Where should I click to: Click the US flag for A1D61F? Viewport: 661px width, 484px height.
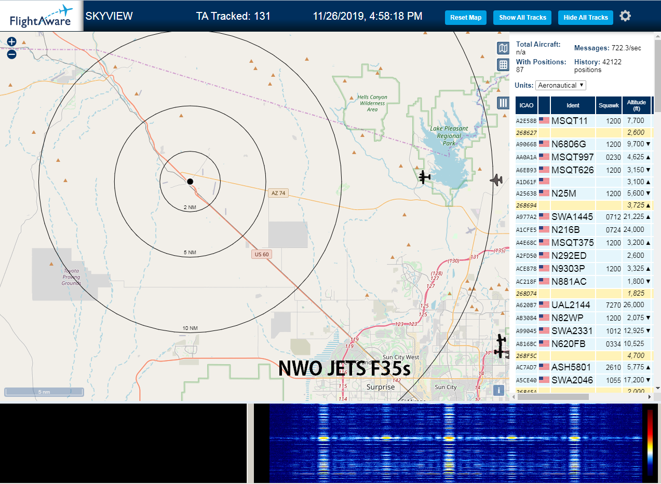(x=544, y=181)
